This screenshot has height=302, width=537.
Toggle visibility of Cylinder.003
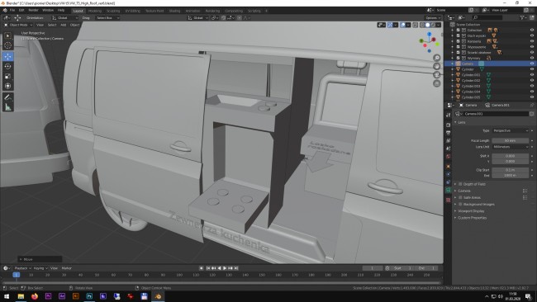(x=532, y=86)
